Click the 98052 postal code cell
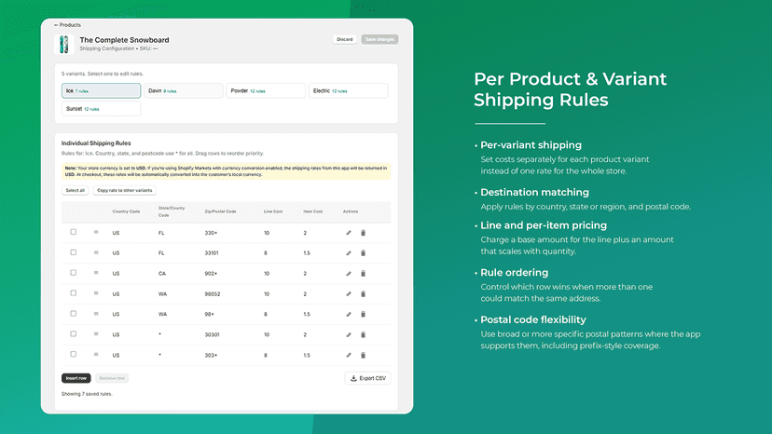 213,294
